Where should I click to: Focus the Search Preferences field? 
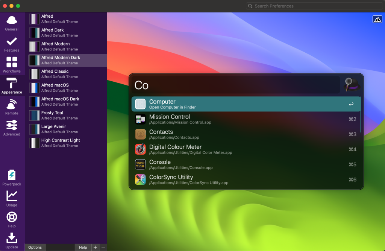[x=314, y=6]
